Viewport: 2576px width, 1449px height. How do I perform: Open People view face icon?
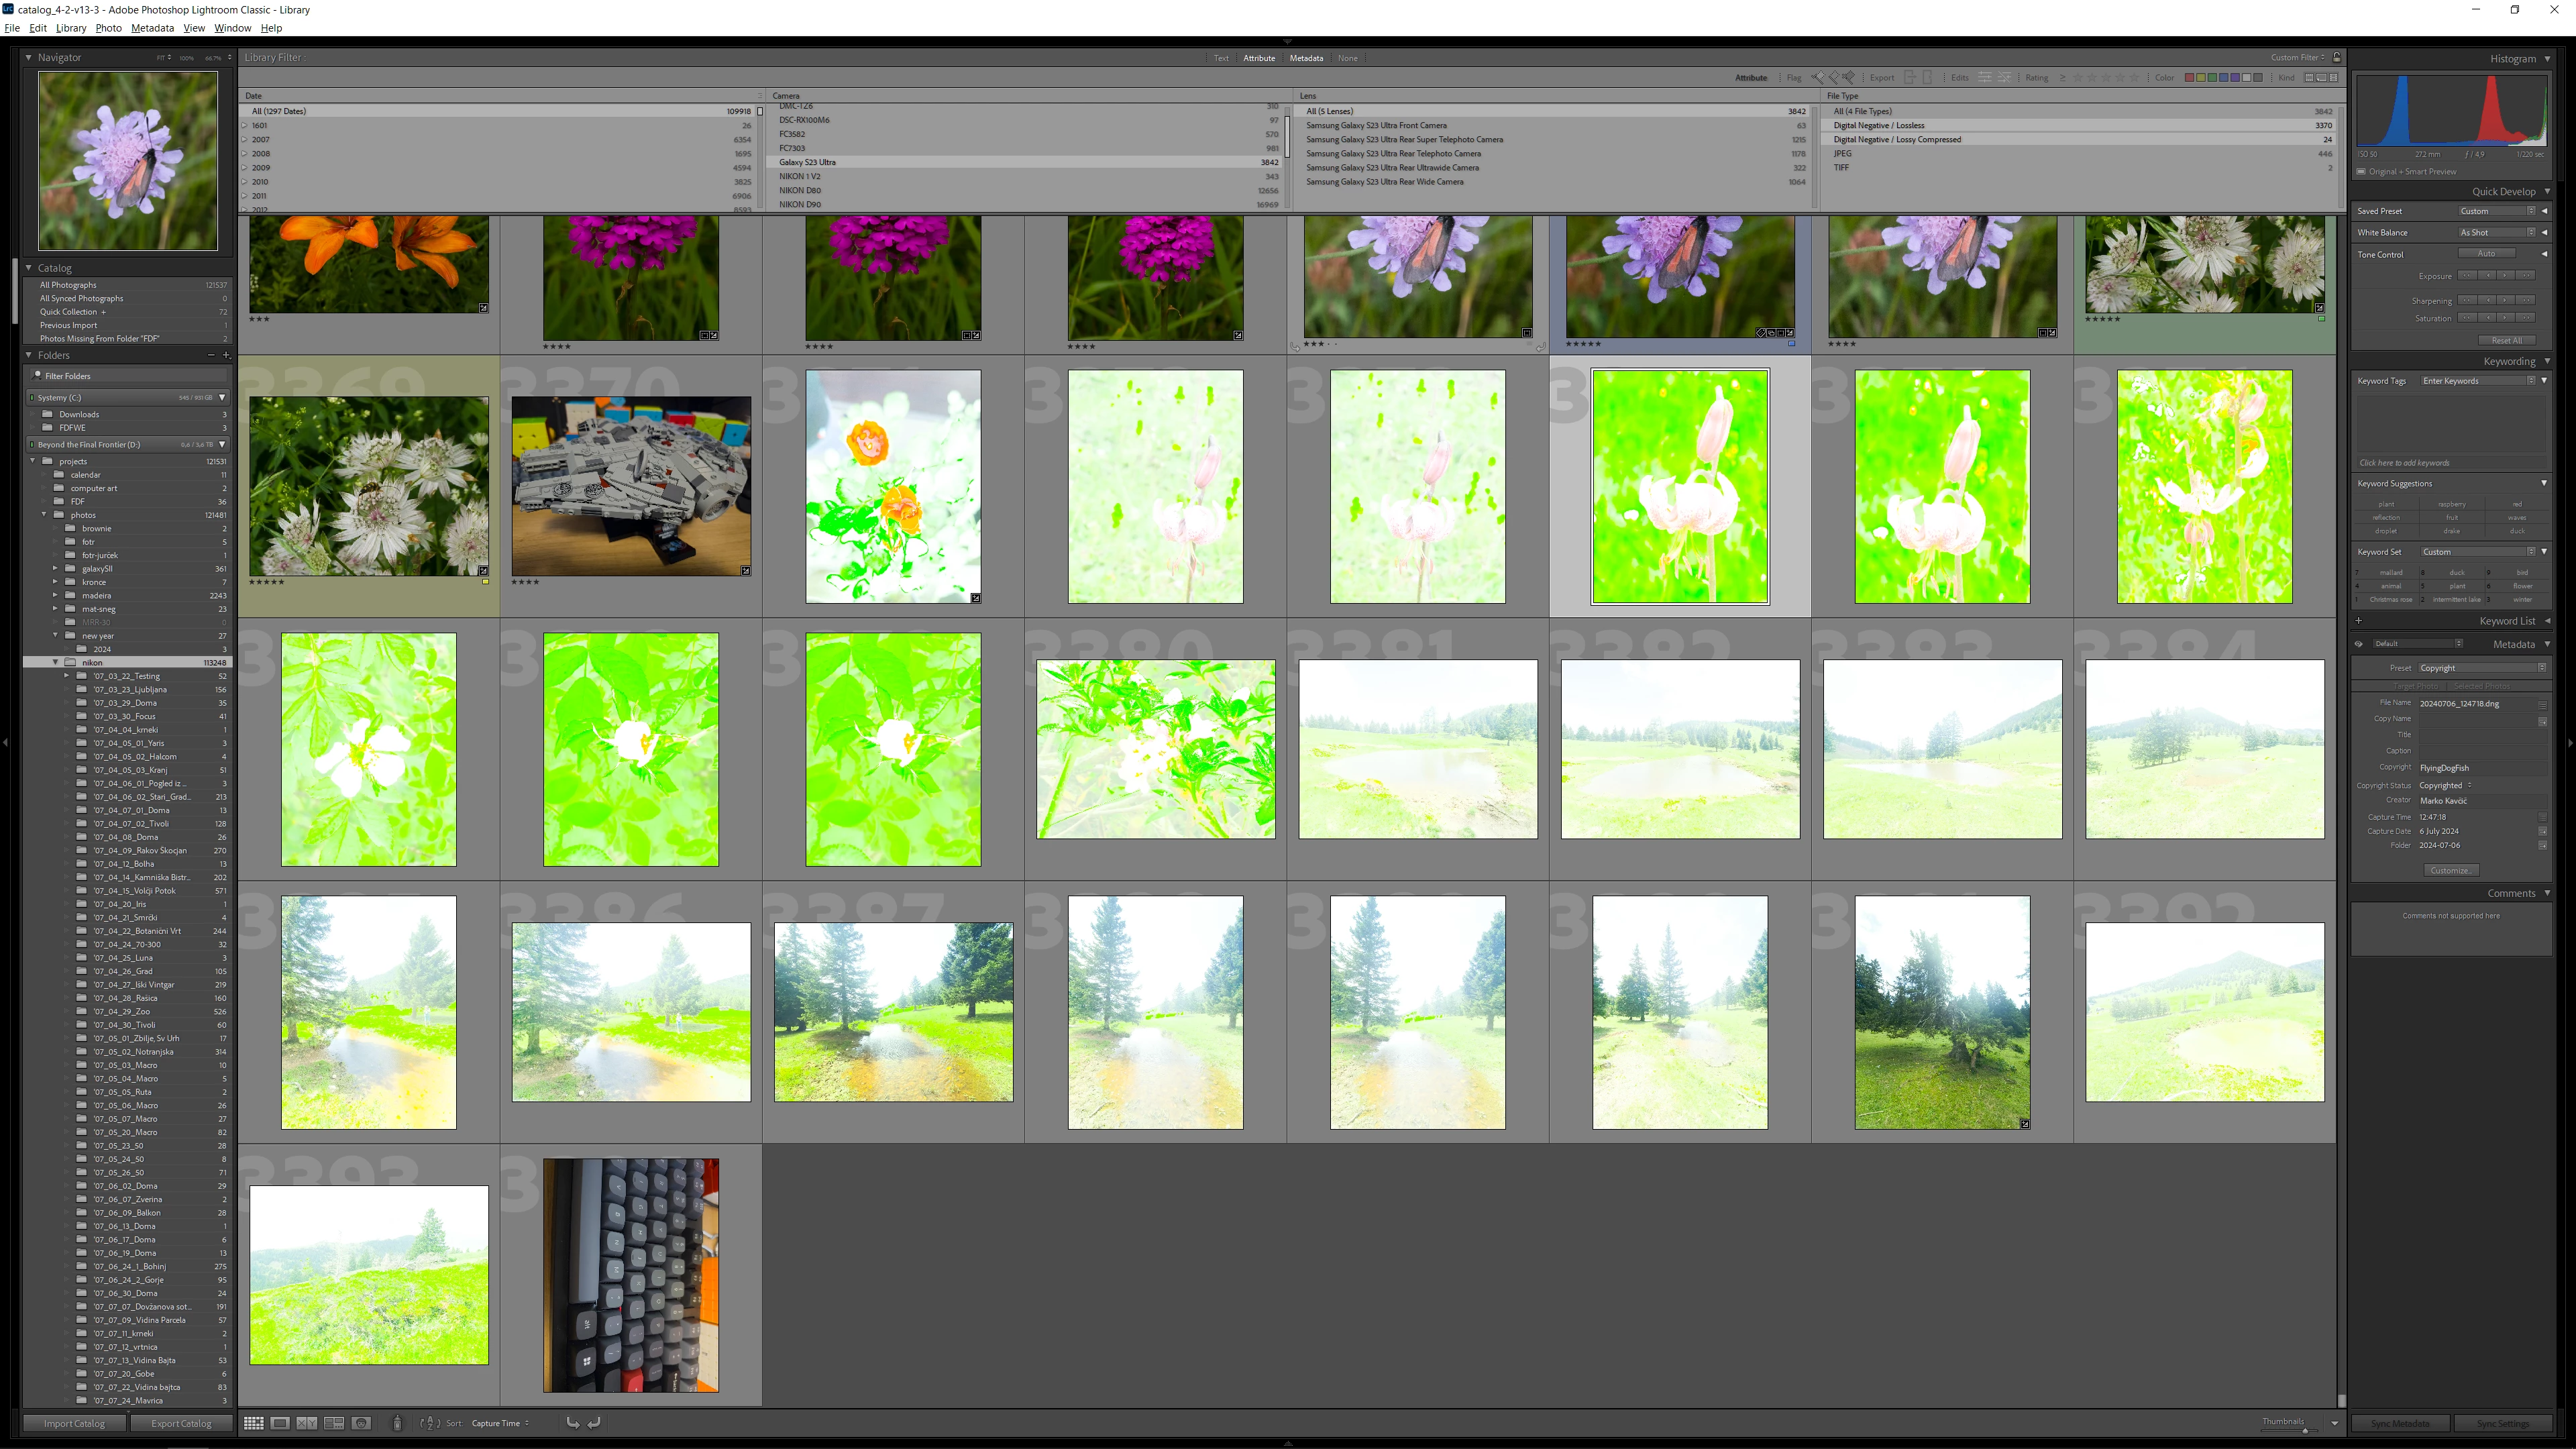tap(361, 1423)
